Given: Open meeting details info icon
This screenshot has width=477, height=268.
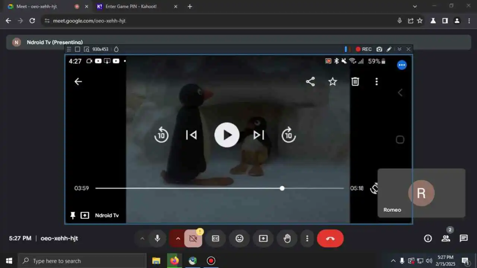Looking at the screenshot, I should (428, 239).
